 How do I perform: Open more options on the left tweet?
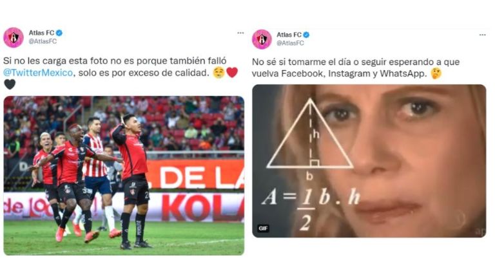(240, 33)
